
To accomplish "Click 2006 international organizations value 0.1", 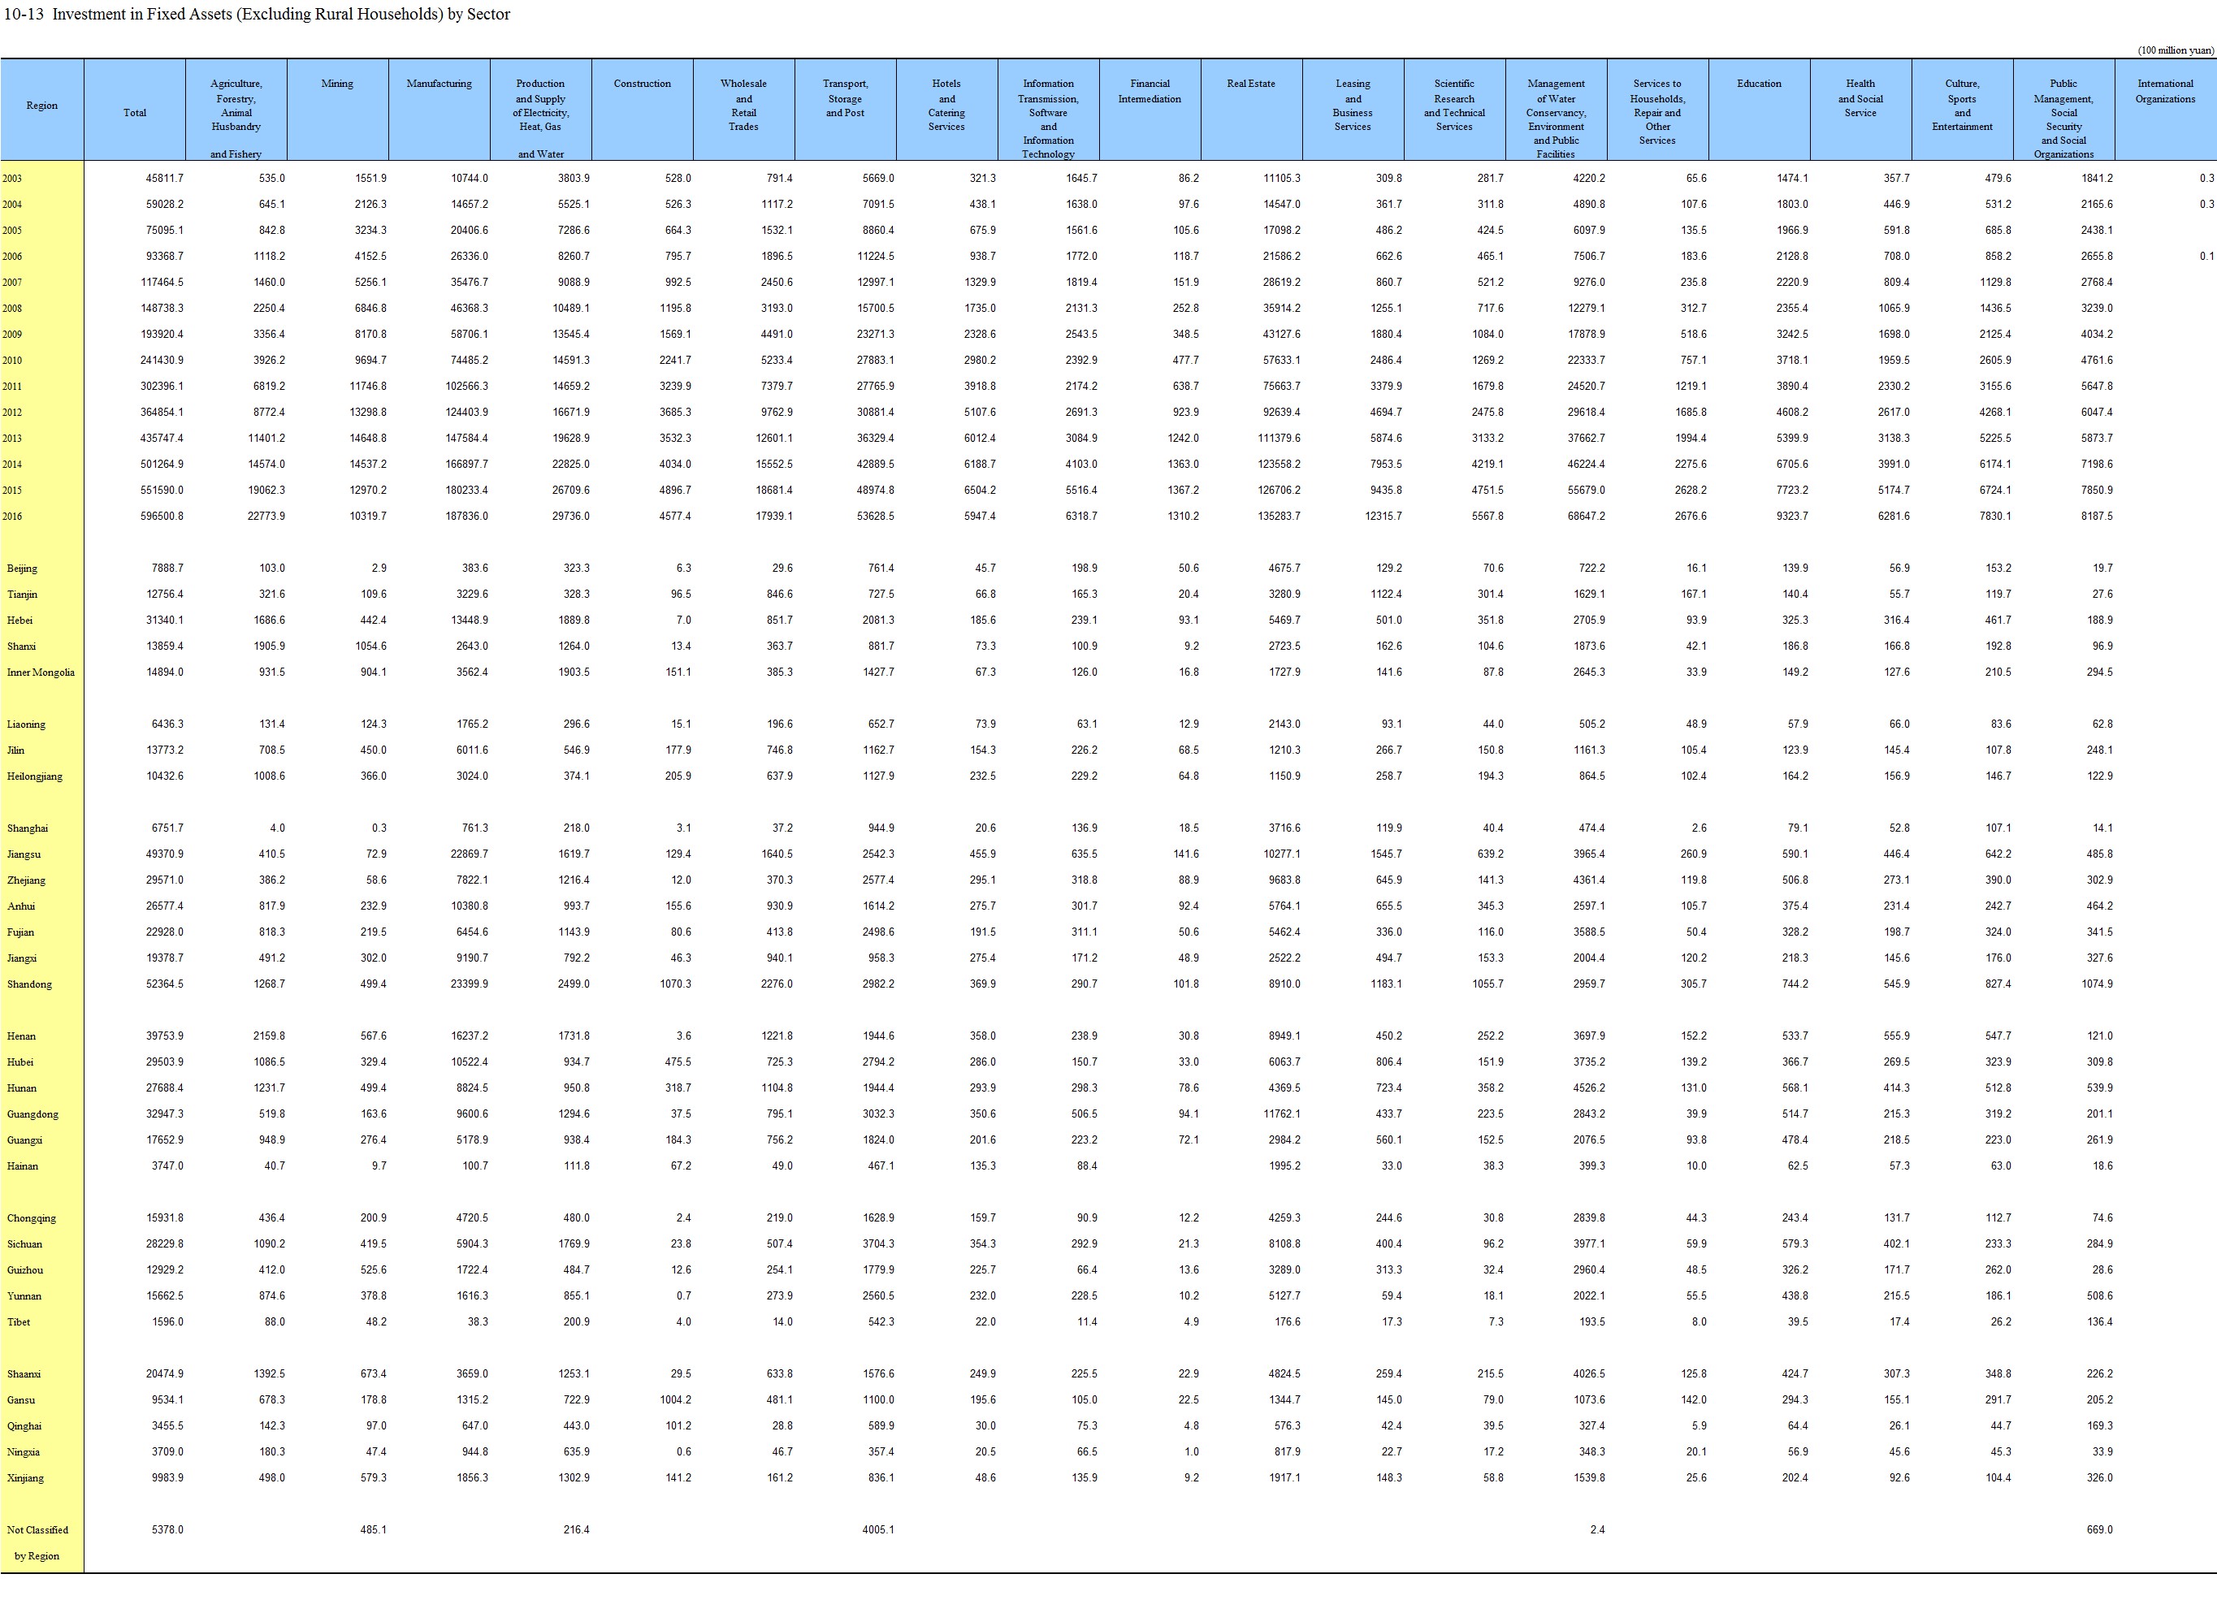I will point(2206,257).
